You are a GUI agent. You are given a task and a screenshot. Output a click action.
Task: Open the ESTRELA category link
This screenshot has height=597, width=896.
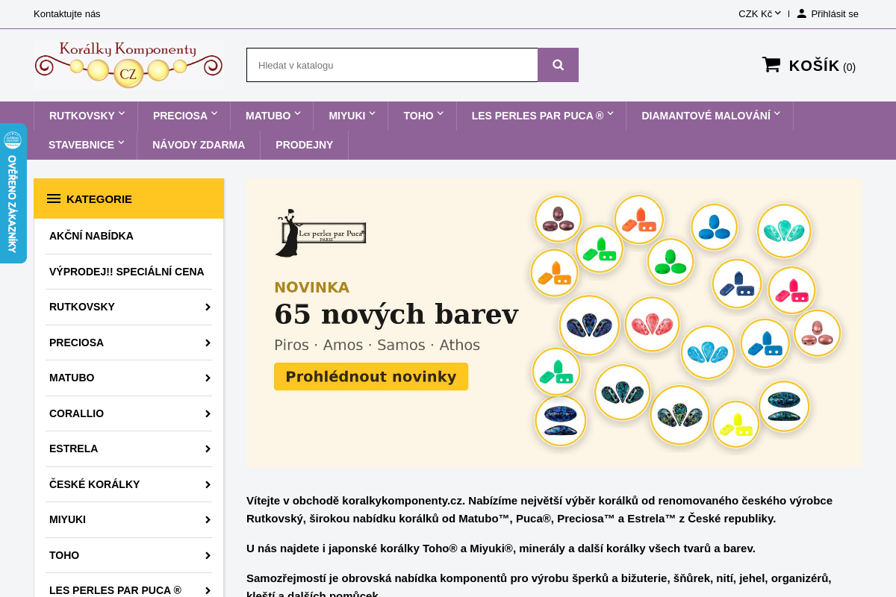[x=74, y=448]
